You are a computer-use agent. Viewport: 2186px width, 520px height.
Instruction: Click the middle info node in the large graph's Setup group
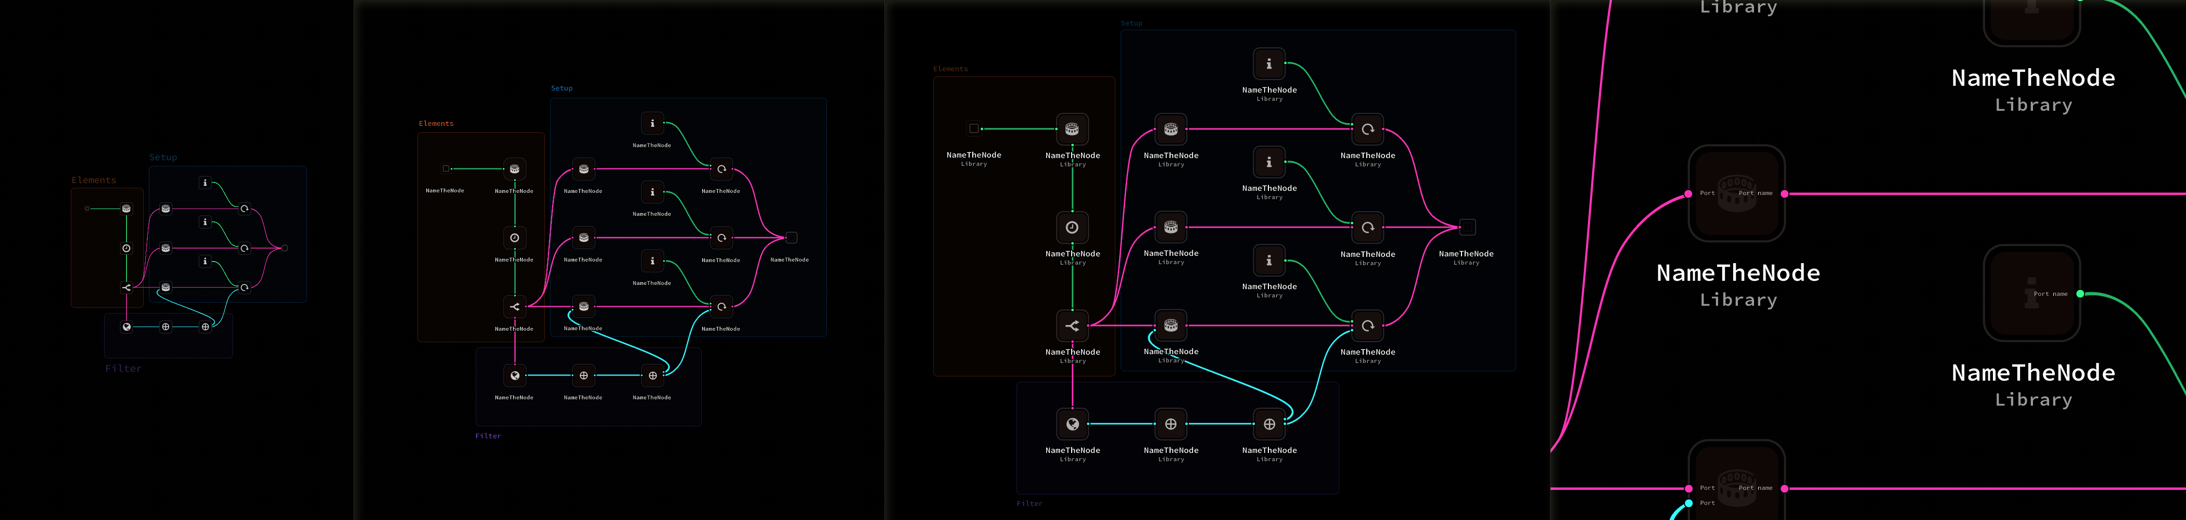(1269, 162)
